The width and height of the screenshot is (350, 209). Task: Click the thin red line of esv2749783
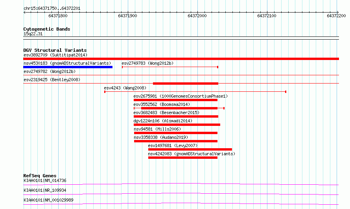(170, 67)
